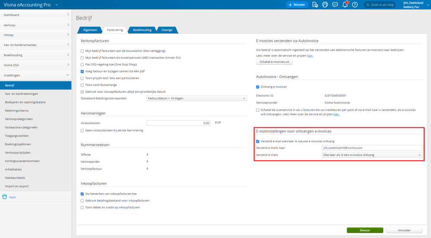This screenshot has width=431, height=238.
Task: Open Verzend e-mails frequency dropdown
Action: 372,155
